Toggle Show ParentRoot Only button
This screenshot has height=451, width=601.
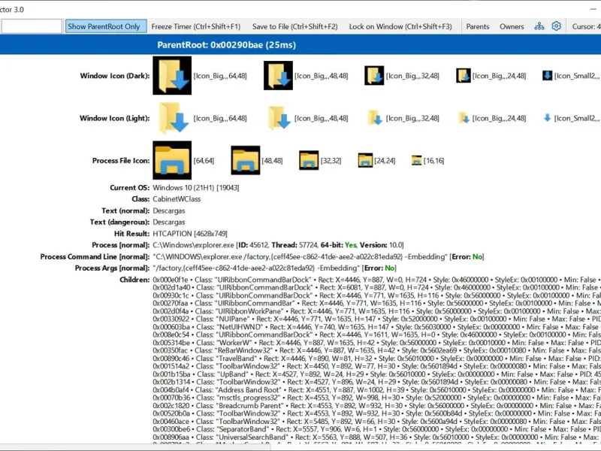pyautogui.click(x=106, y=26)
